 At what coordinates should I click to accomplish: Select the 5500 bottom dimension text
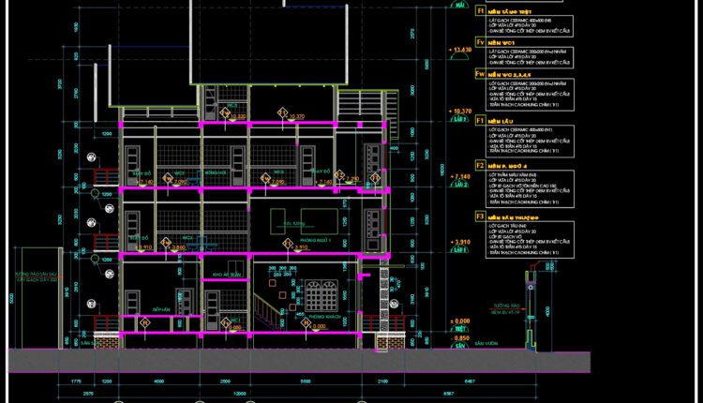pos(306,381)
